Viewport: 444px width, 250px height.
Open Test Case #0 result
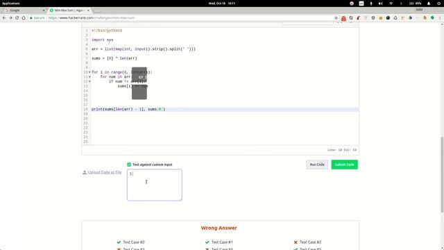134,242
